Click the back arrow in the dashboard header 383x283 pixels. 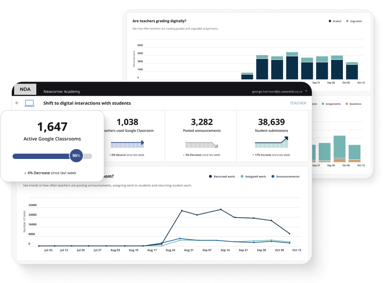(x=17, y=103)
